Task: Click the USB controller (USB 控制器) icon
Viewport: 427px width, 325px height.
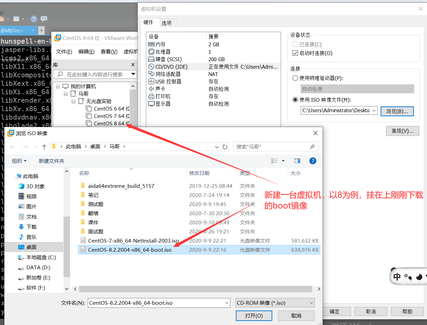Action: coord(151,81)
